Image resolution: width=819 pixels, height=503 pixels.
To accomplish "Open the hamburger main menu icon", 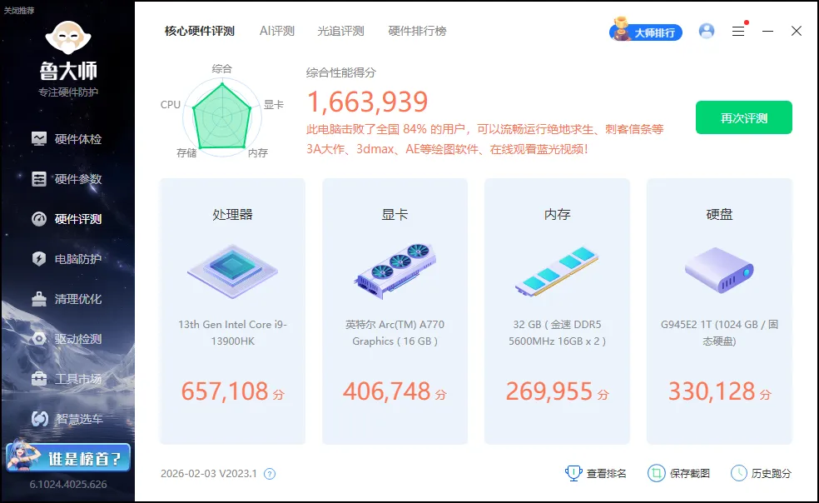I will pos(738,32).
